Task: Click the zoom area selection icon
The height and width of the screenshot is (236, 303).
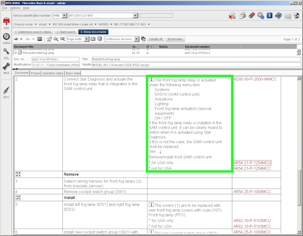Action: [x=49, y=39]
